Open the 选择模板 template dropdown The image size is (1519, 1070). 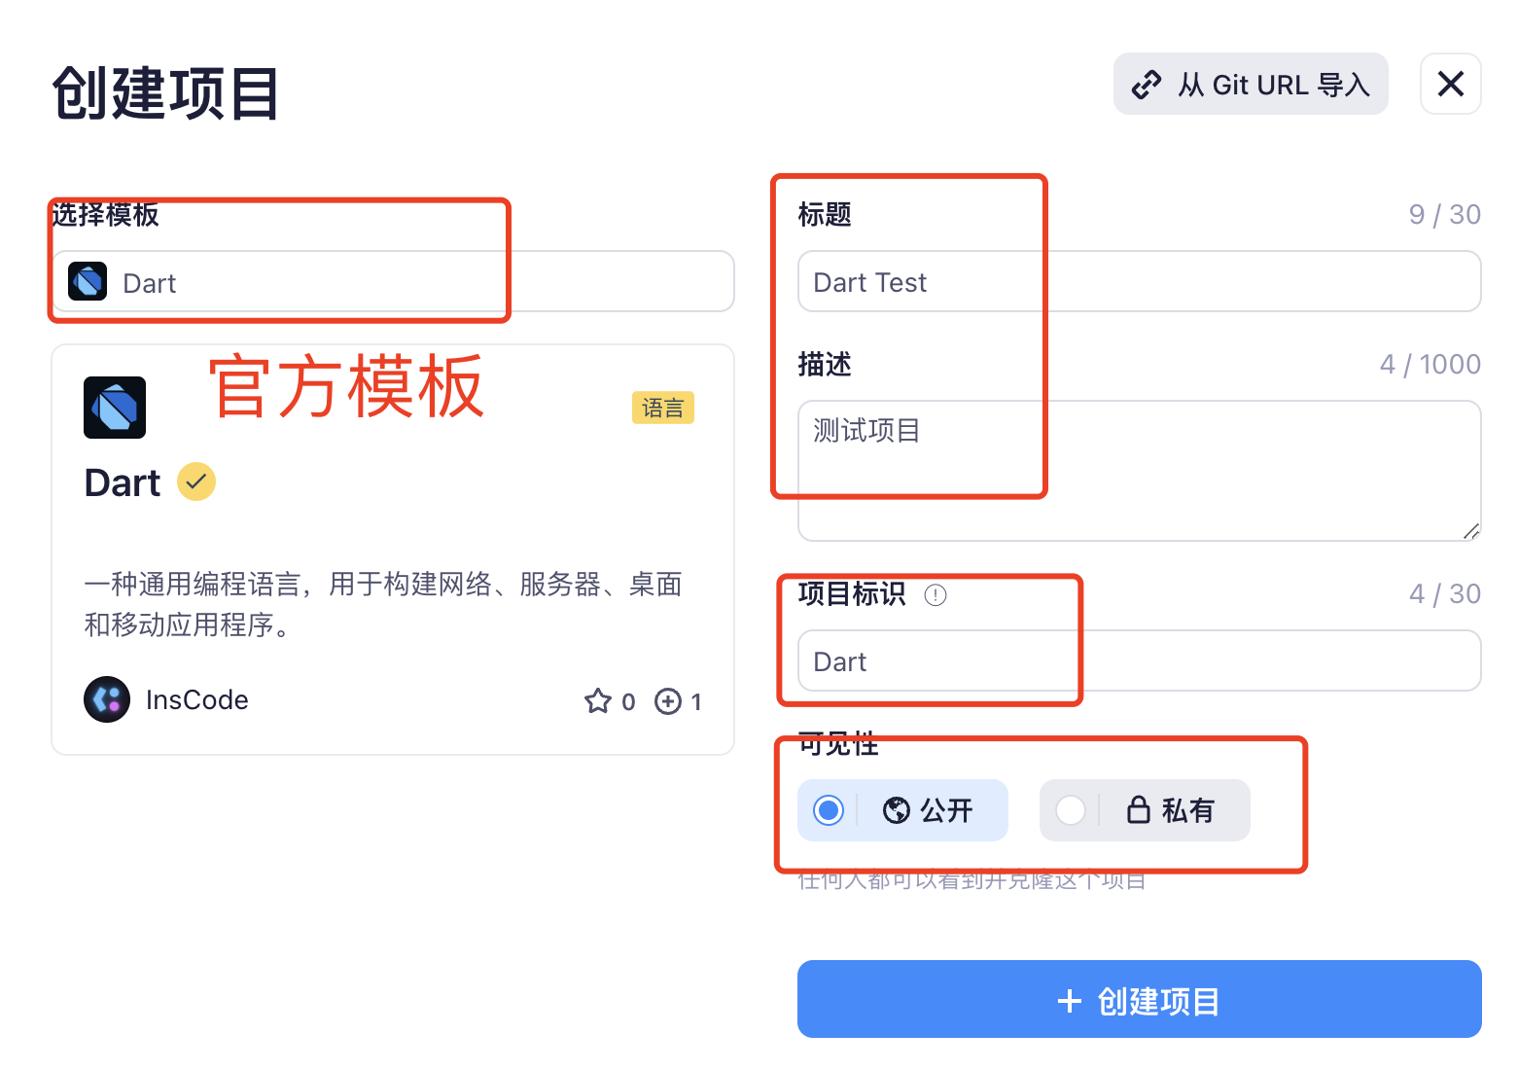pyautogui.click(x=393, y=282)
